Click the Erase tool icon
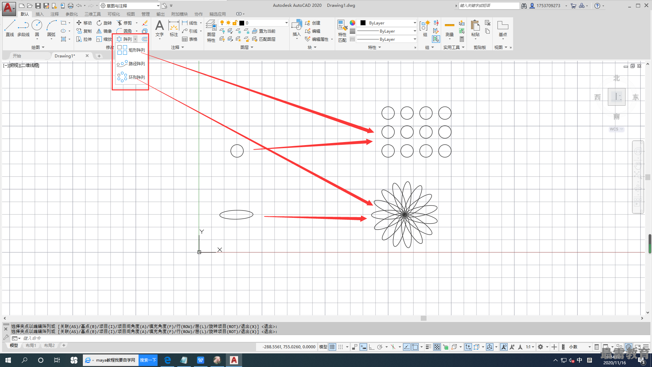Image resolution: width=652 pixels, height=367 pixels. (145, 23)
